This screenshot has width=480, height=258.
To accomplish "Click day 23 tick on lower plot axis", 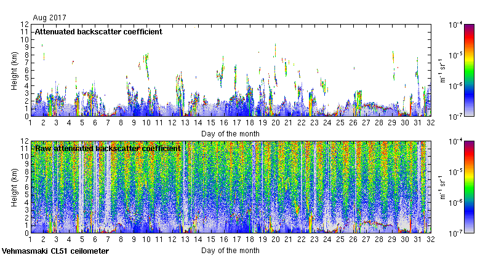I will point(314,240).
